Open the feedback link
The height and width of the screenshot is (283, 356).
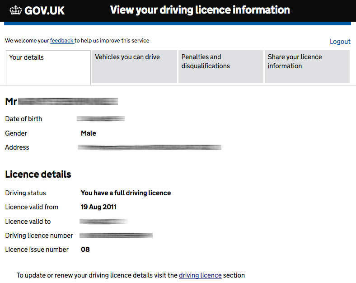pyautogui.click(x=62, y=41)
